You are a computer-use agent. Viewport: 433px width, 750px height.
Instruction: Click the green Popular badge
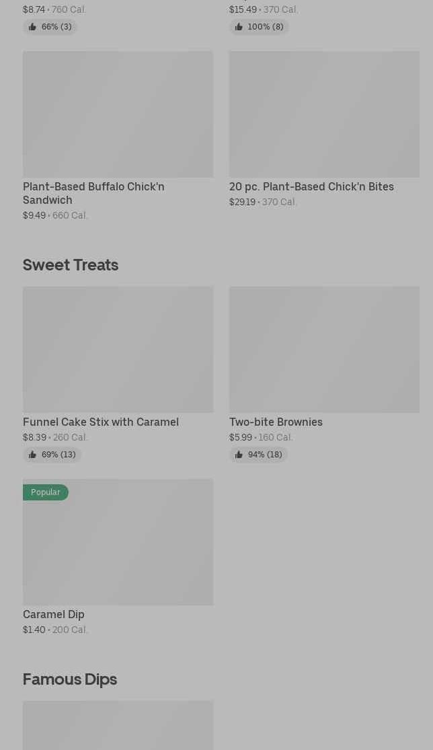tap(46, 492)
